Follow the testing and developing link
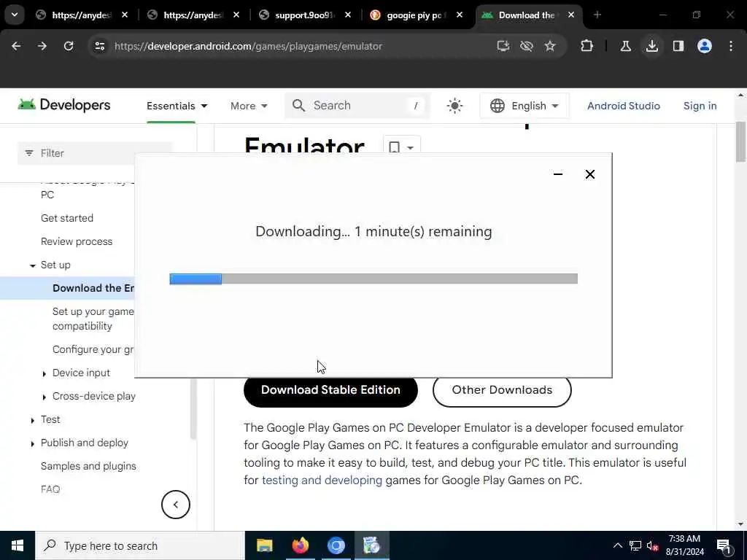 coord(322,480)
